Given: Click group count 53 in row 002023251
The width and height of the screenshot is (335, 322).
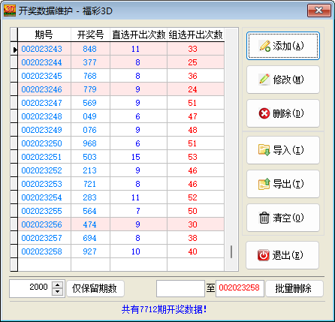Looking at the screenshot, I should click(x=195, y=157).
